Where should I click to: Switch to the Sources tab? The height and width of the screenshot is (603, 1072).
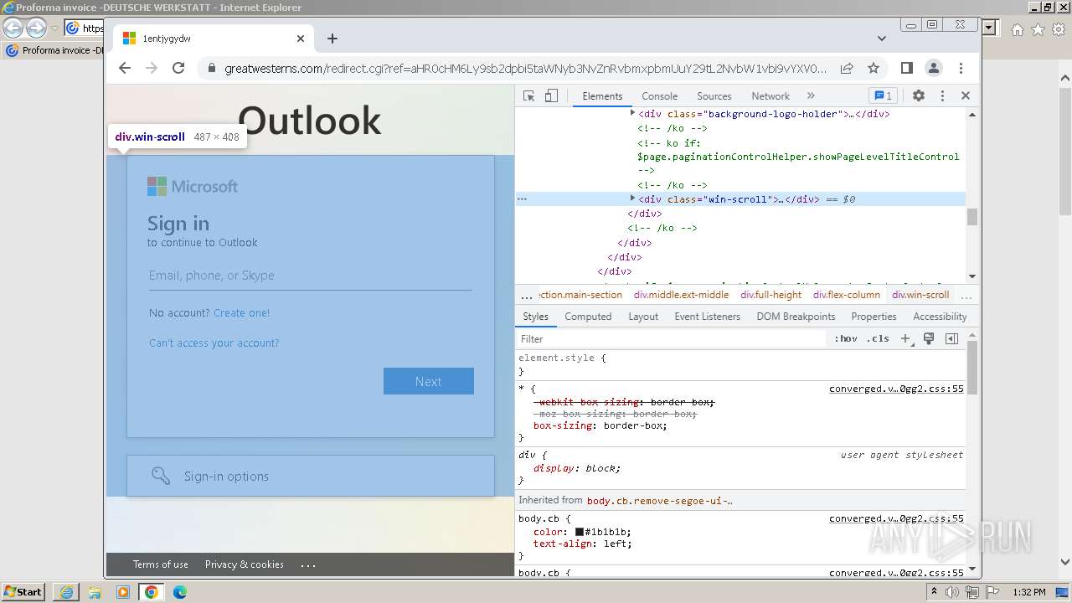click(x=714, y=96)
